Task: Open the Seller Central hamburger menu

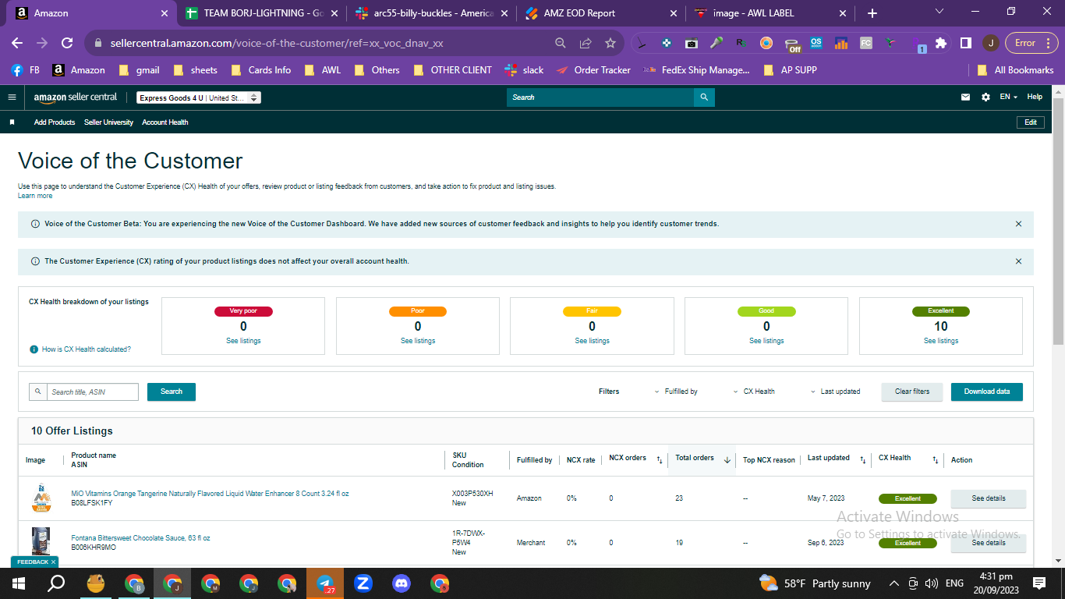Action: (x=12, y=97)
